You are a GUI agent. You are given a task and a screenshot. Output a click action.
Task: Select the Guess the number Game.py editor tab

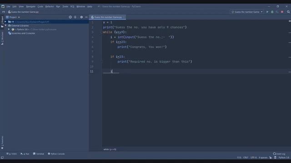point(107,17)
